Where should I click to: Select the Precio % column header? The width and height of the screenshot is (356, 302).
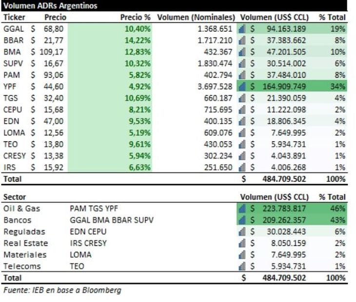point(136,17)
